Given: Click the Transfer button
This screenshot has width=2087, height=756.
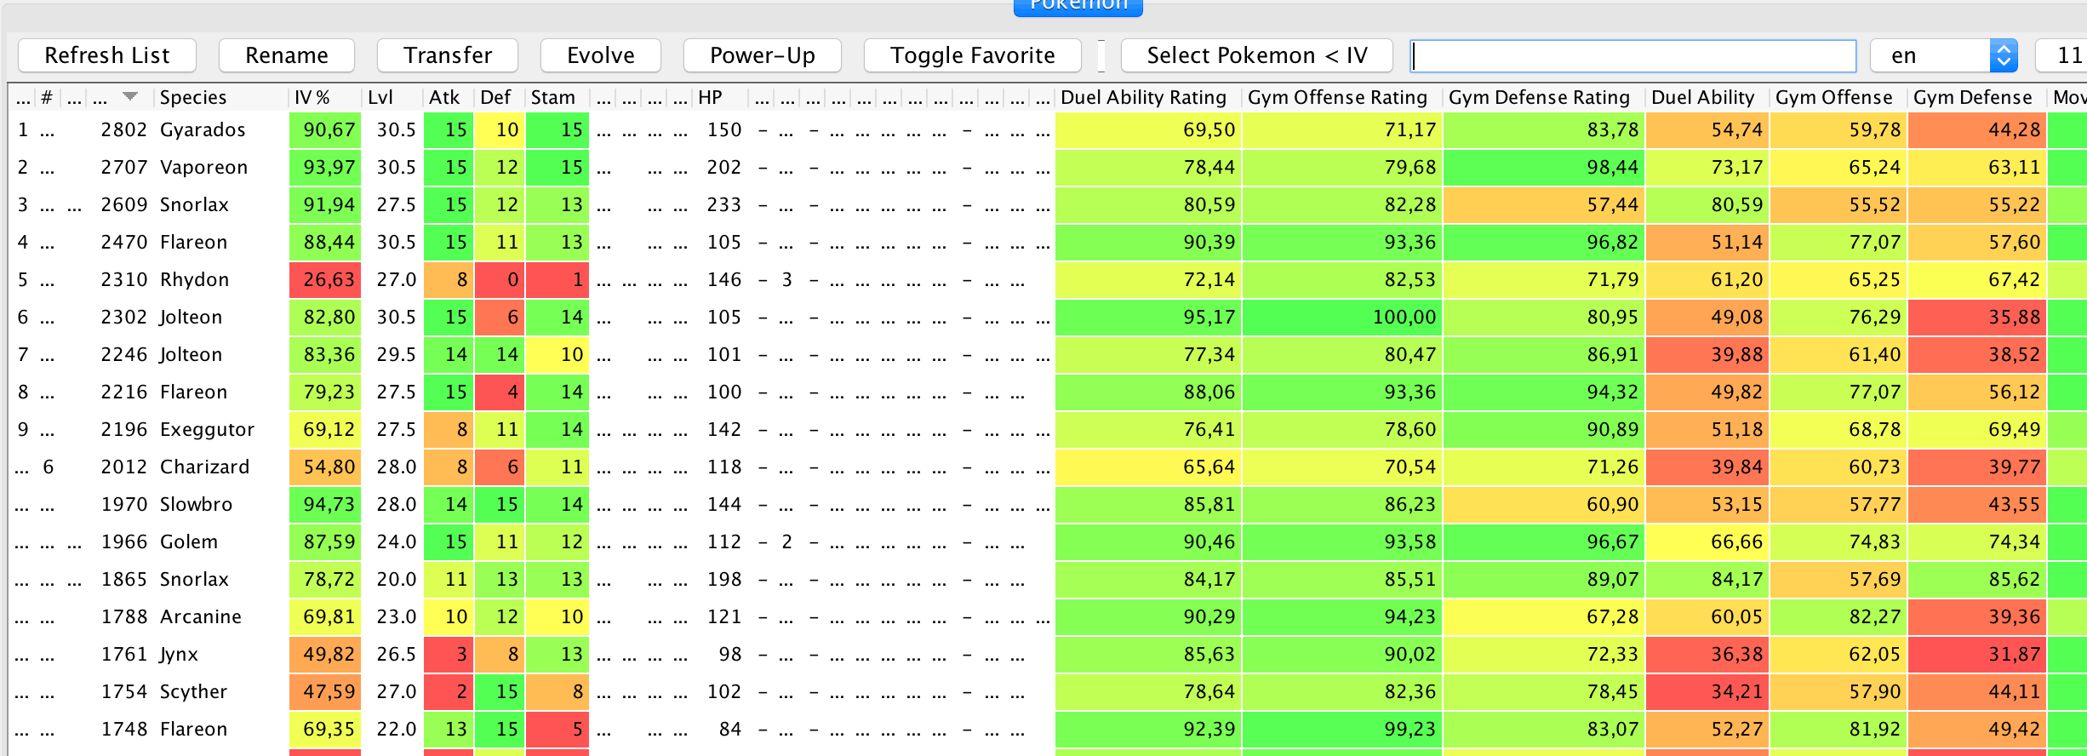Looking at the screenshot, I should click(448, 55).
